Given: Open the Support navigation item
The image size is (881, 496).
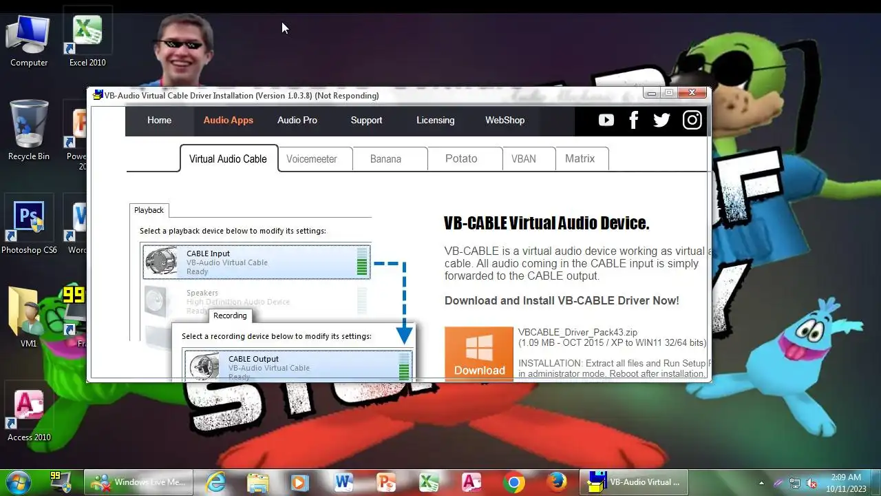Looking at the screenshot, I should (x=366, y=120).
